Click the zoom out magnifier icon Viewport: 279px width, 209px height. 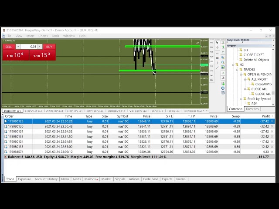[223, 62]
